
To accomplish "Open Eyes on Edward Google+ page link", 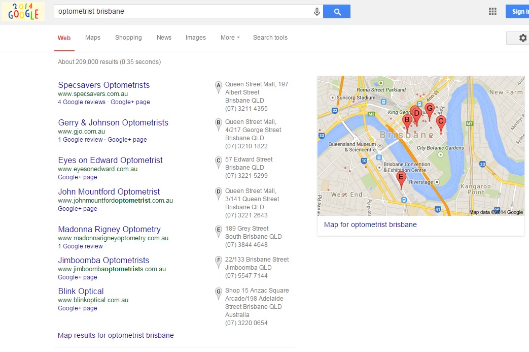I will (x=78, y=177).
